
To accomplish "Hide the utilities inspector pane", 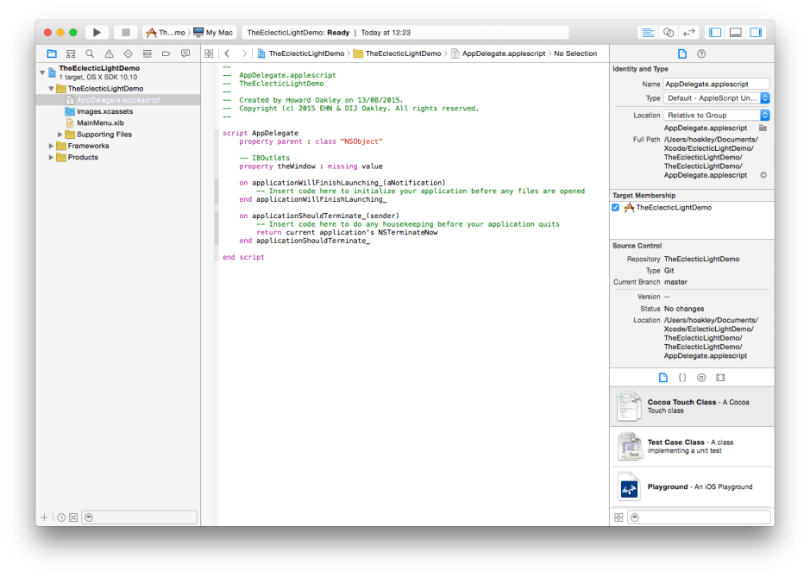I will 757,32.
